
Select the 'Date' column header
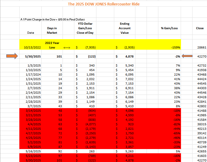pyautogui.click(x=31, y=33)
